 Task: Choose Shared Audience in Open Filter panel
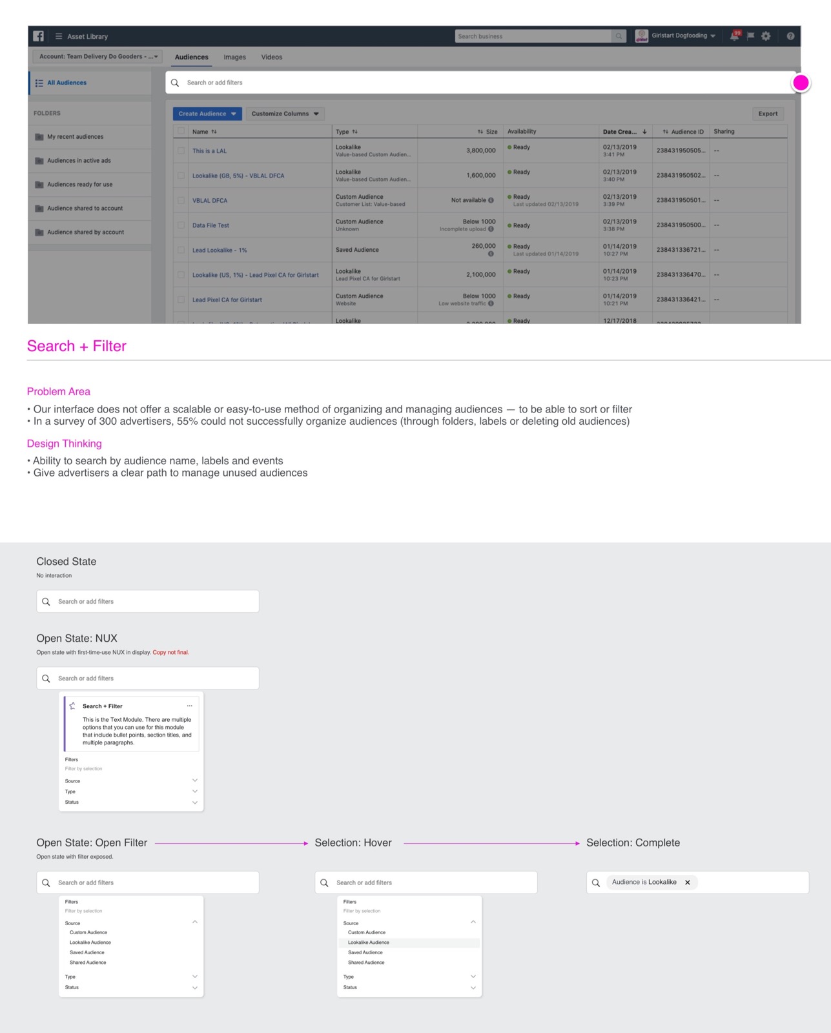coord(88,963)
